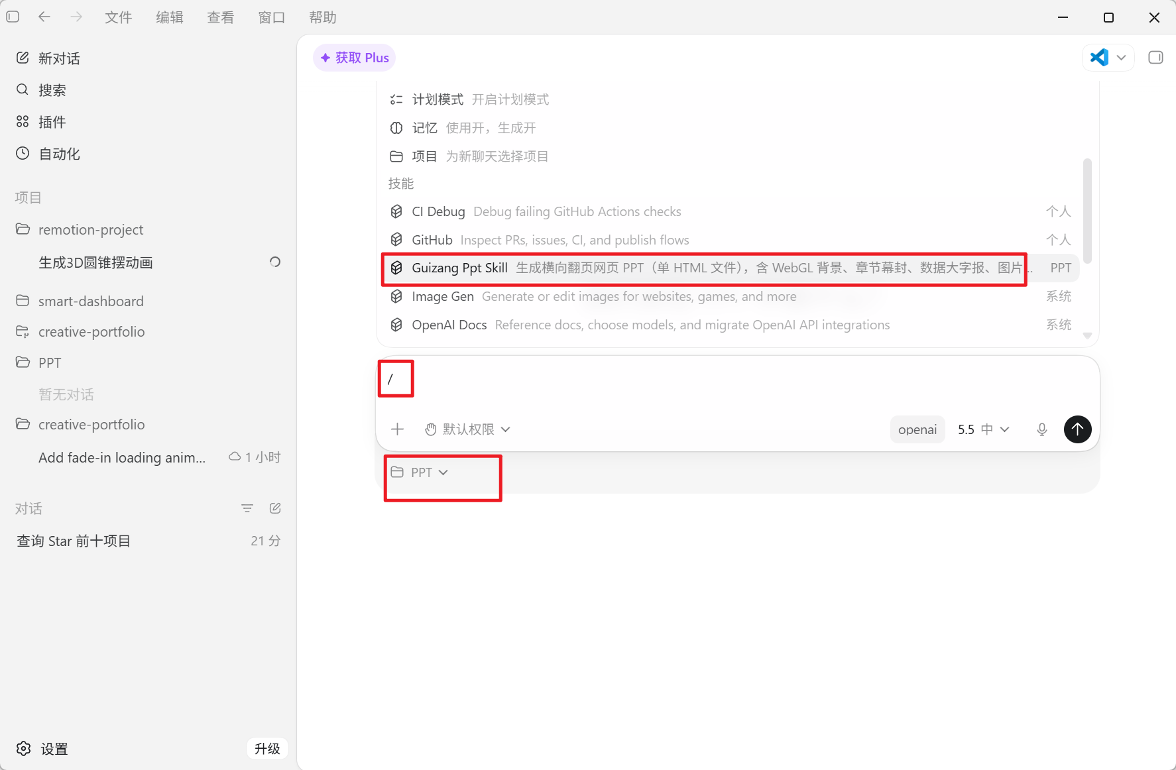Open 设置 settings
This screenshot has width=1176, height=770.
[x=42, y=749]
